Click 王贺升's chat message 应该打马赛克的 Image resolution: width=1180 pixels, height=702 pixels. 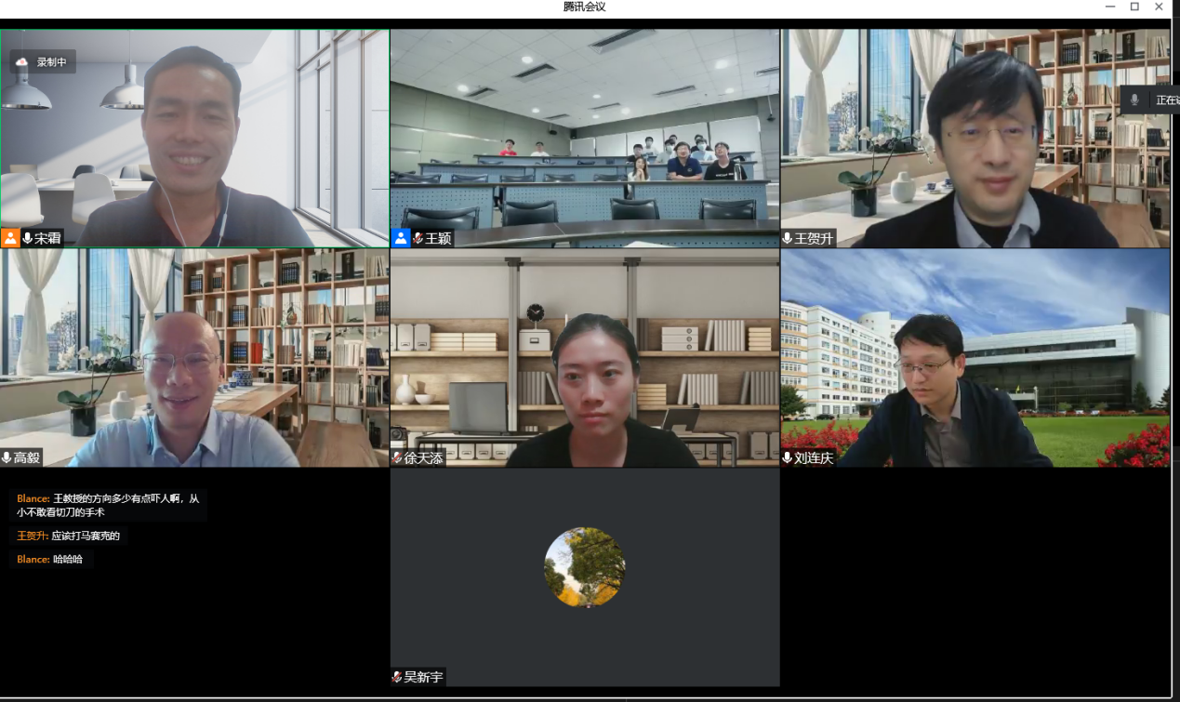point(69,536)
